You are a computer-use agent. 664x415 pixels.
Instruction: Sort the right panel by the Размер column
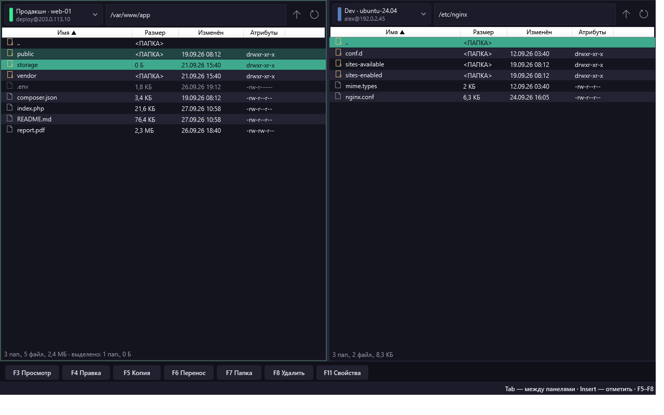[x=483, y=32]
